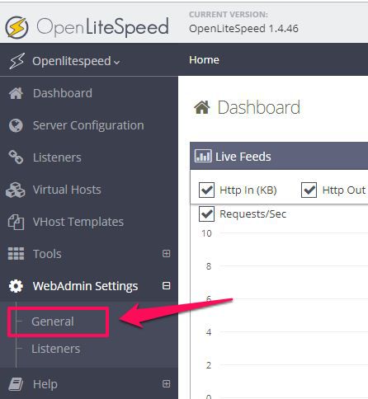Click the chart axis value 4
The image size is (368, 399).
tap(209, 332)
